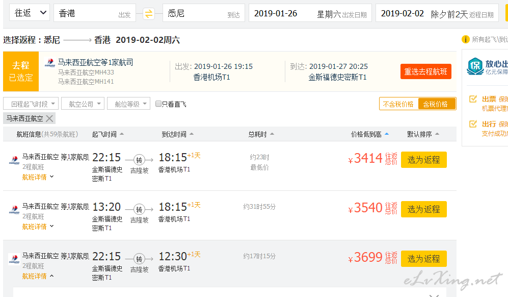Click flight number 马来西亚航空MH141

[x=86, y=82]
